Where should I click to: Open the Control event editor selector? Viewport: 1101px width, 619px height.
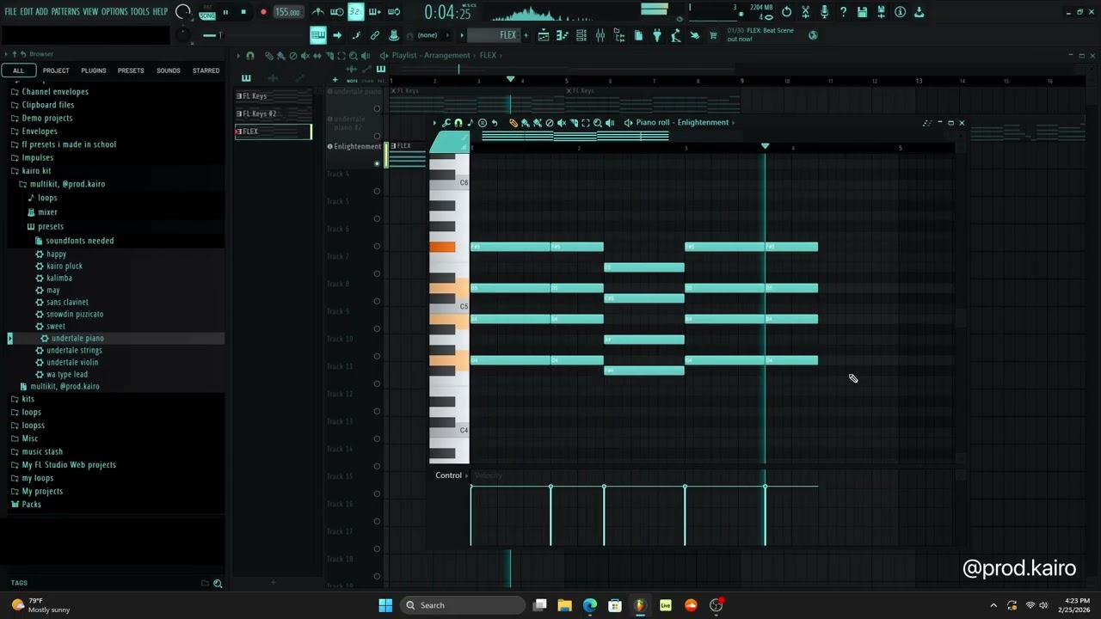[x=451, y=475]
